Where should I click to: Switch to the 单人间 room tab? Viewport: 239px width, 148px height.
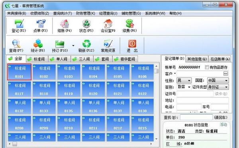coord(60,59)
